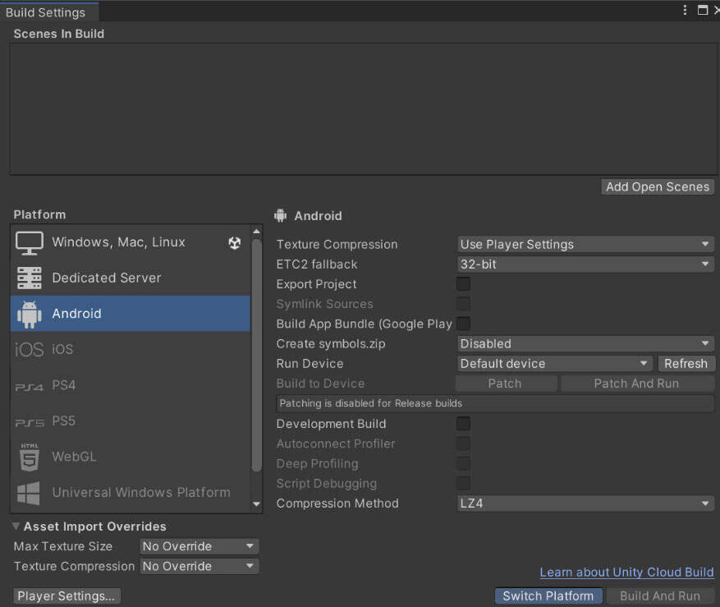Open the Build Settings window options menu

click(x=686, y=11)
